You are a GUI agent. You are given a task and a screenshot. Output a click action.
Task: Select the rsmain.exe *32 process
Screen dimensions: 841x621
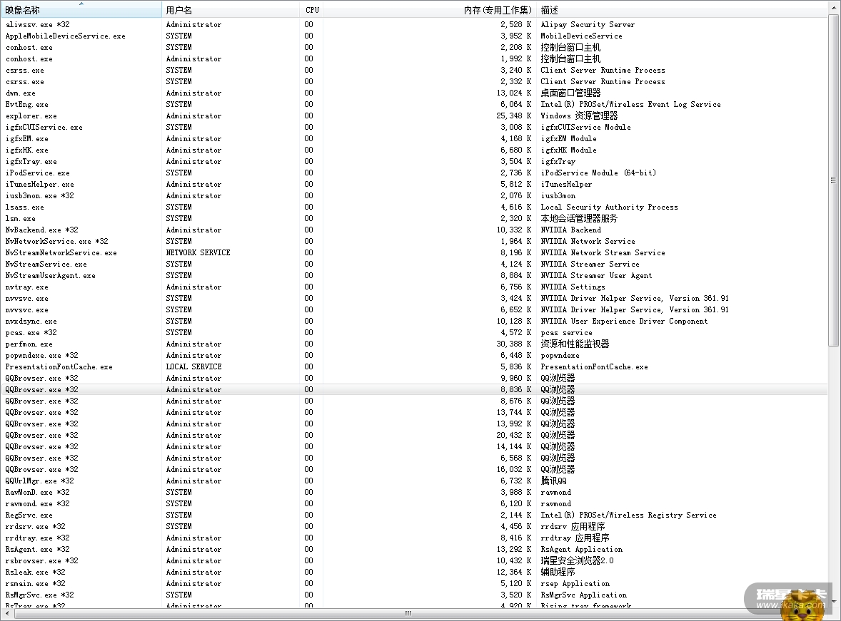click(414, 583)
